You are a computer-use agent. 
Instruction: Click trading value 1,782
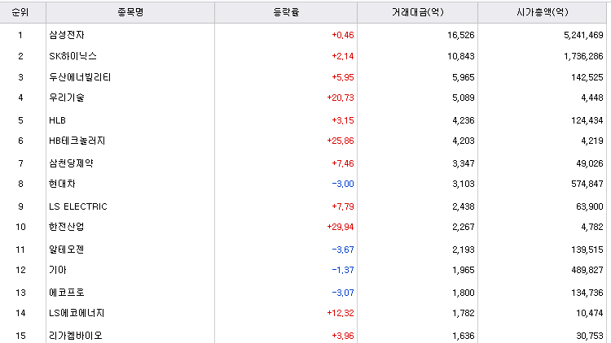(x=464, y=313)
